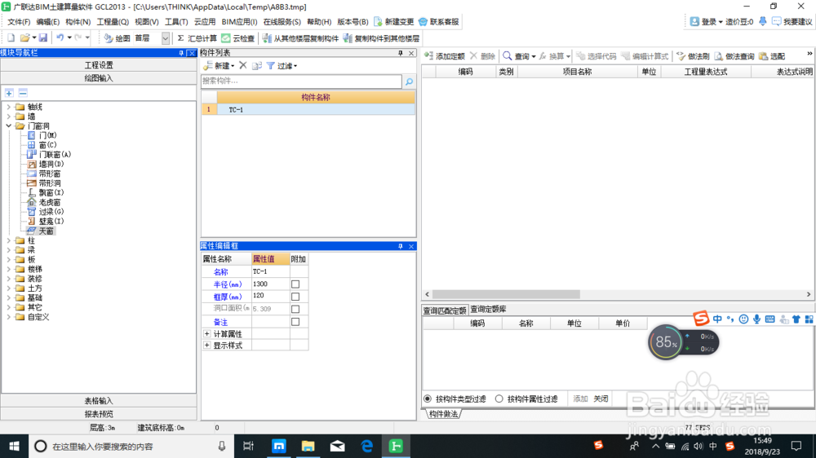Click the new file icon in toolbar

click(x=11, y=38)
